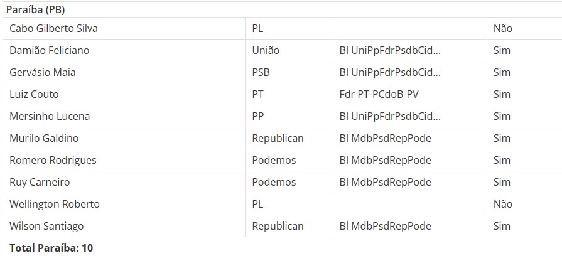Screen dimensions: 562x256
Task: Click the Damião Feliciano name
Action: tap(49, 50)
